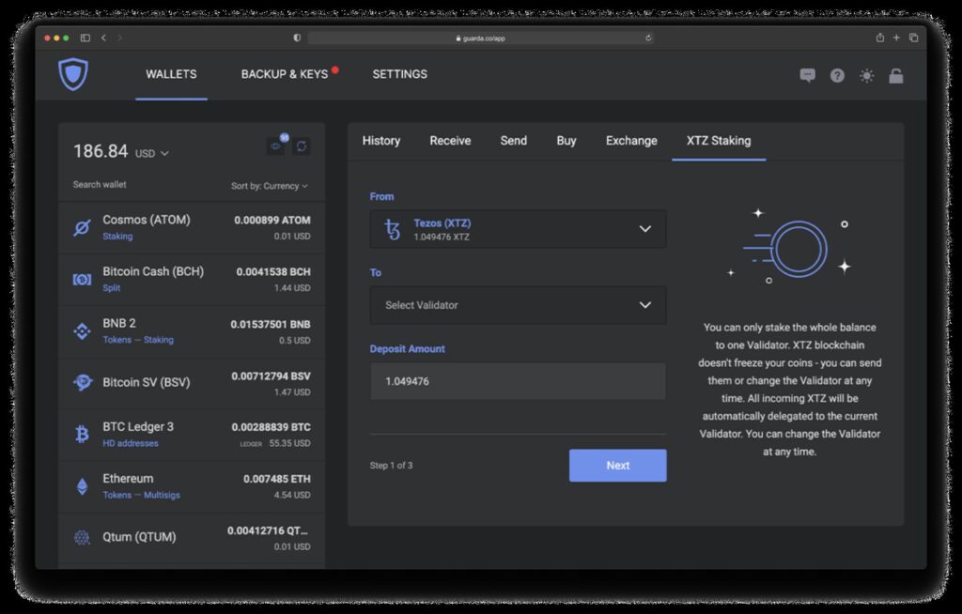962x614 pixels.
Task: Select the Cosmos (ATOM) wallet
Action: point(192,228)
